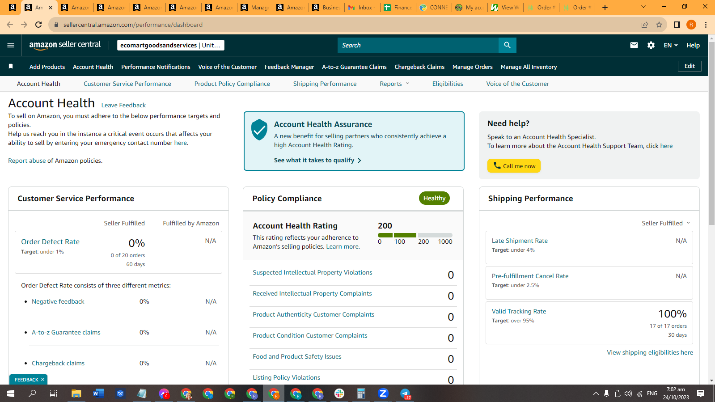Open the Valid Tracking Rate link
715x402 pixels.
tap(519, 311)
